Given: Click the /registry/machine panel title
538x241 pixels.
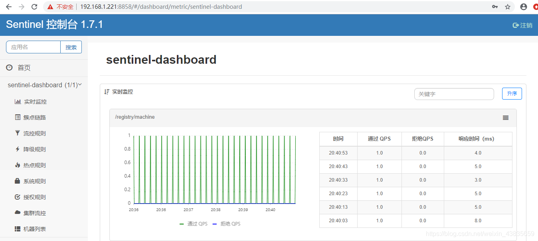Looking at the screenshot, I should tap(135, 117).
